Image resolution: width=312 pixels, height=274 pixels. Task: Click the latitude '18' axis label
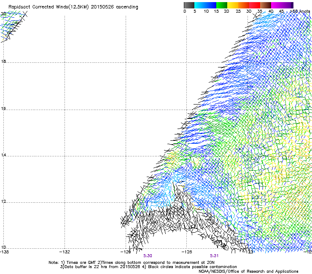[3, 61]
